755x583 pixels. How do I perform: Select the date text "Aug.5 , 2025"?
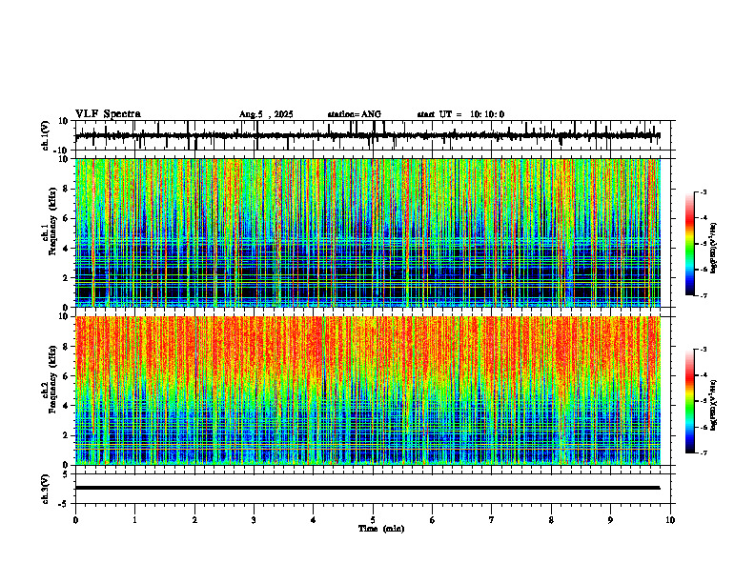266,114
